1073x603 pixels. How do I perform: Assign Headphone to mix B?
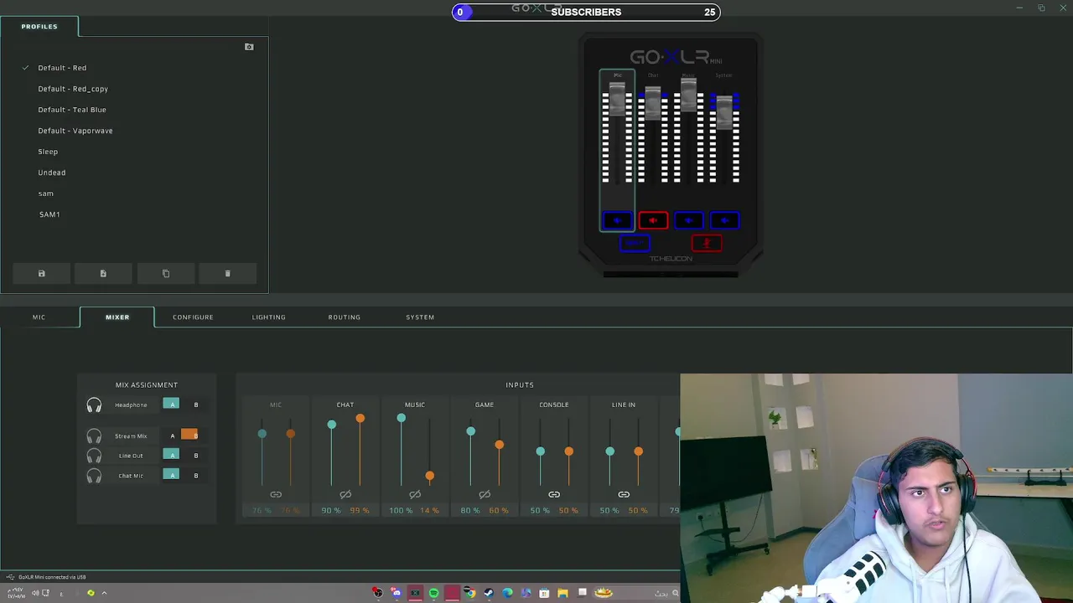[x=196, y=405]
